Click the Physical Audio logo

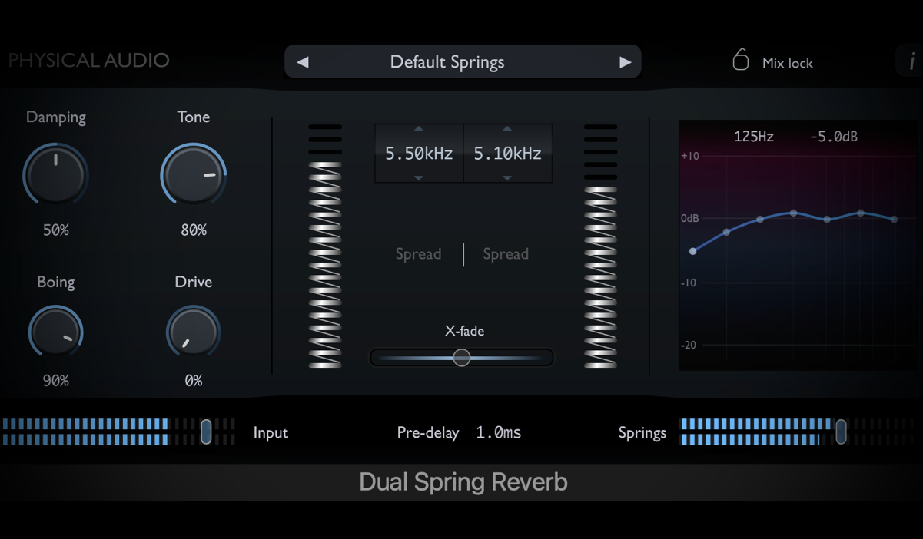[x=88, y=61]
